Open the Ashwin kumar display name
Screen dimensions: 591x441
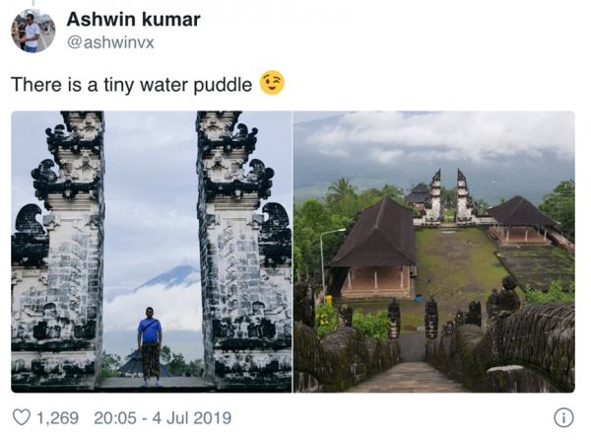click(x=133, y=20)
